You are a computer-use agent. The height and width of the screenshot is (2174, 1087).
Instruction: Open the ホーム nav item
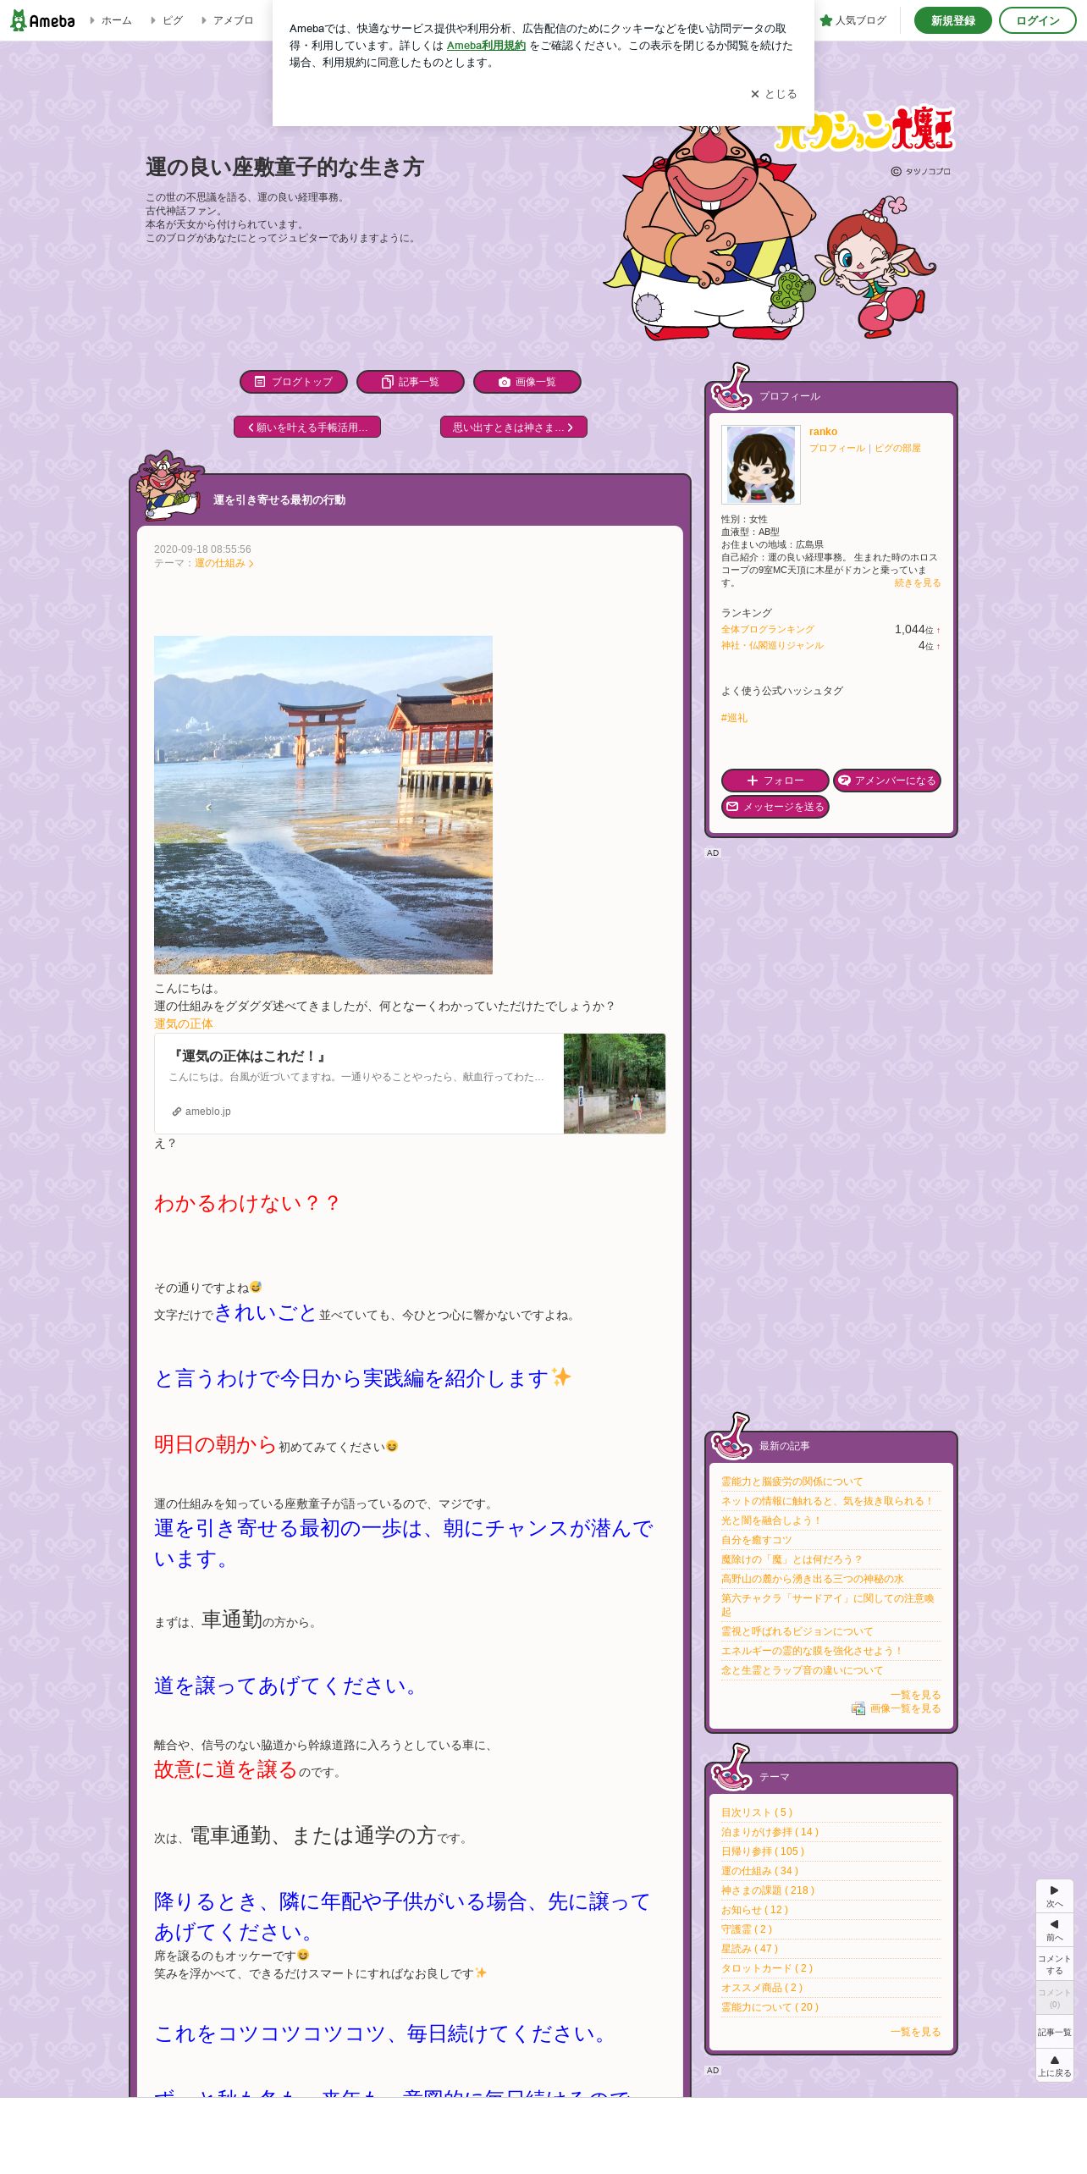pos(111,20)
